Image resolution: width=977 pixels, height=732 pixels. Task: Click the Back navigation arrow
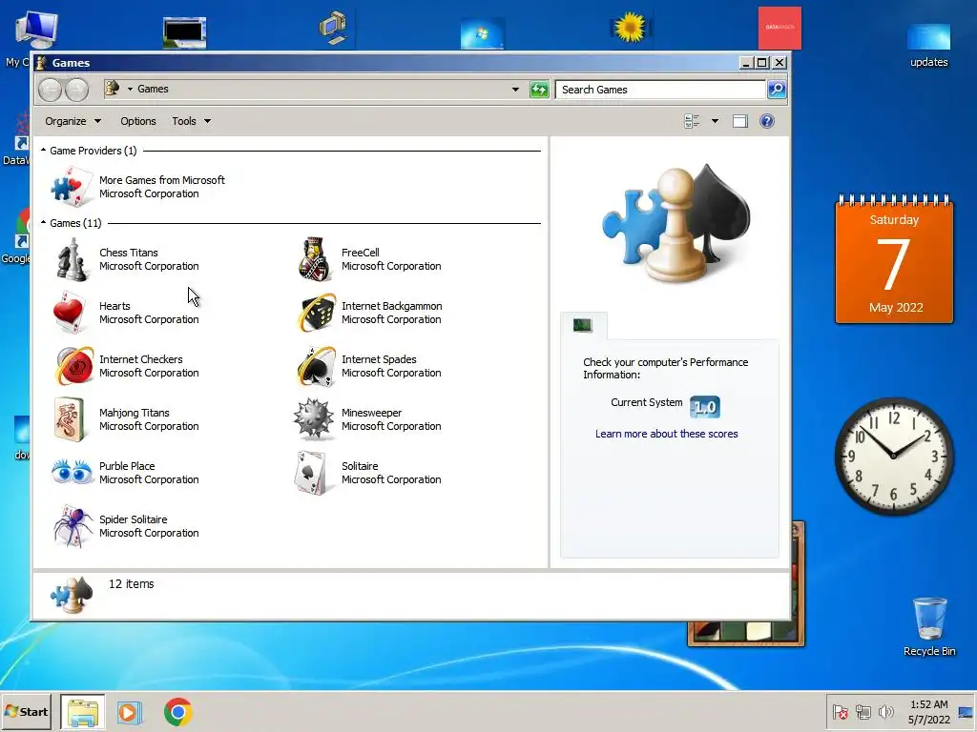tap(50, 90)
